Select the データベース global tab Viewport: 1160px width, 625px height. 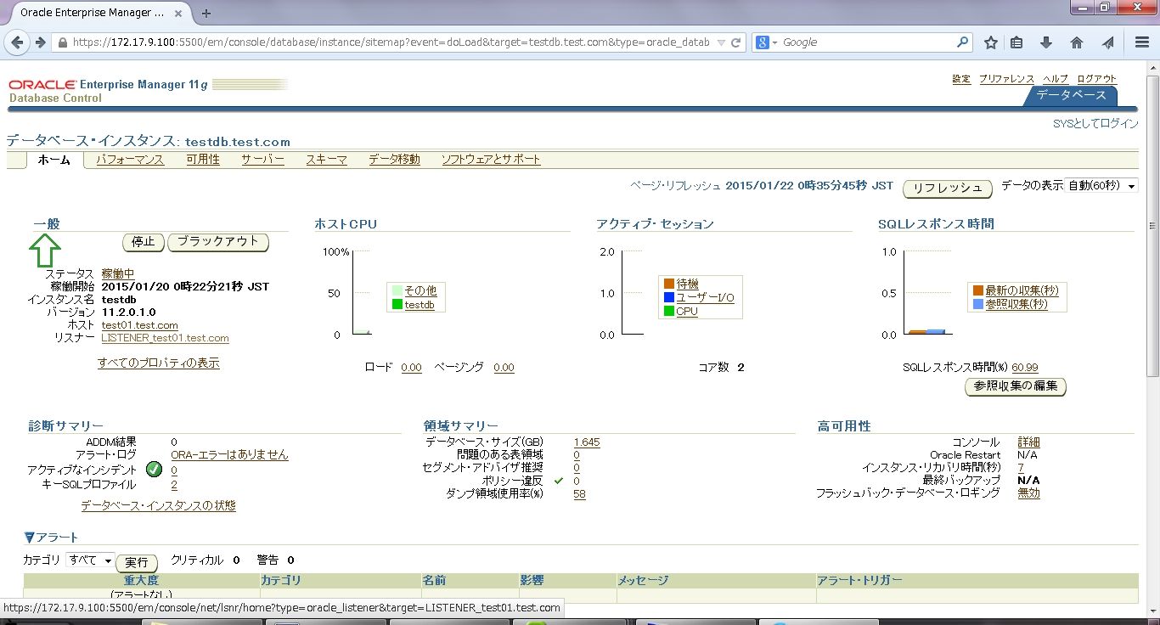pos(1072,95)
